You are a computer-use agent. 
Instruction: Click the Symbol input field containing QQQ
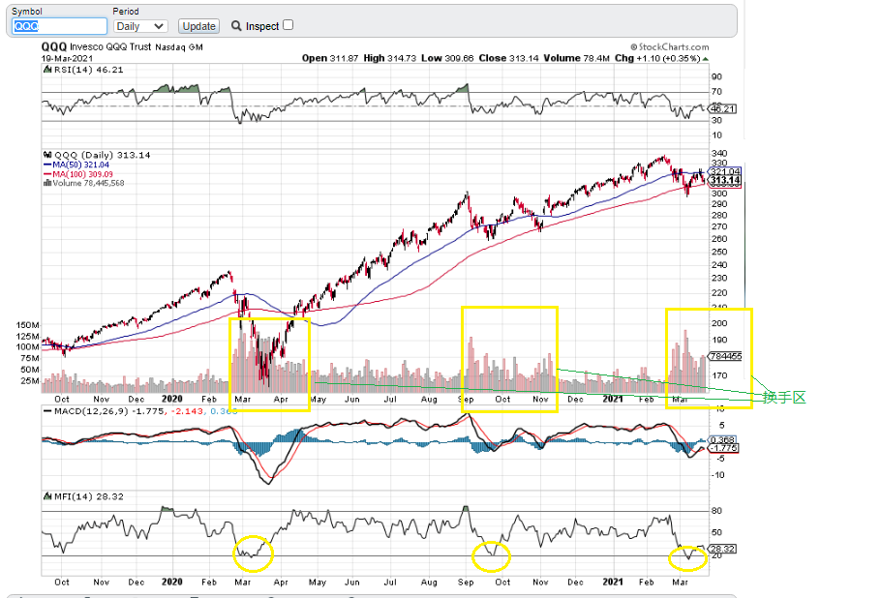tap(59, 26)
